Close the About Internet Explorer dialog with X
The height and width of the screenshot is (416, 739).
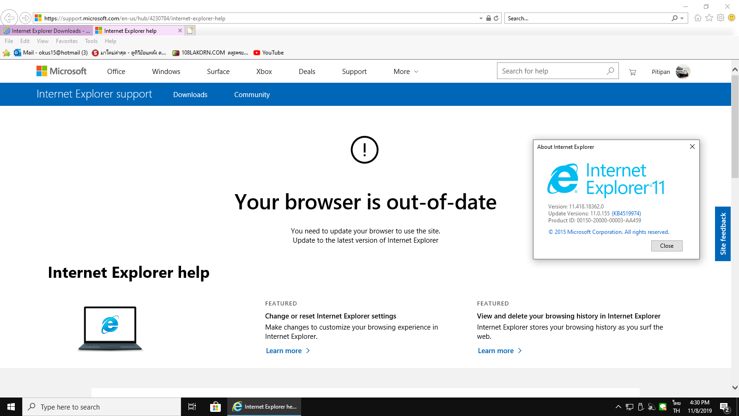[x=692, y=147]
